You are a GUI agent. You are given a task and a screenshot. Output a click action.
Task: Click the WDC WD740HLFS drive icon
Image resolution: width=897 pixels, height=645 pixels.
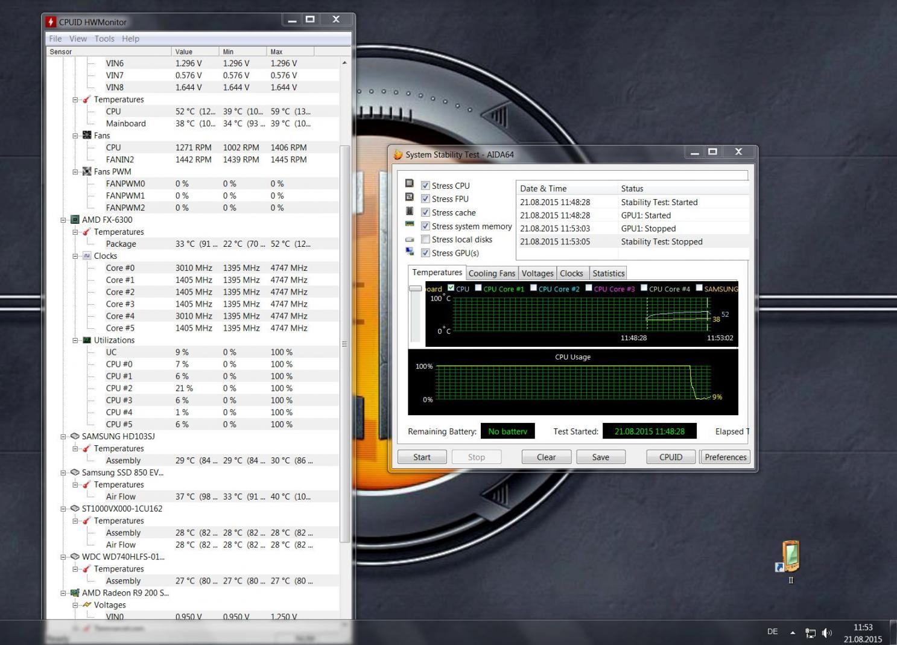point(75,556)
